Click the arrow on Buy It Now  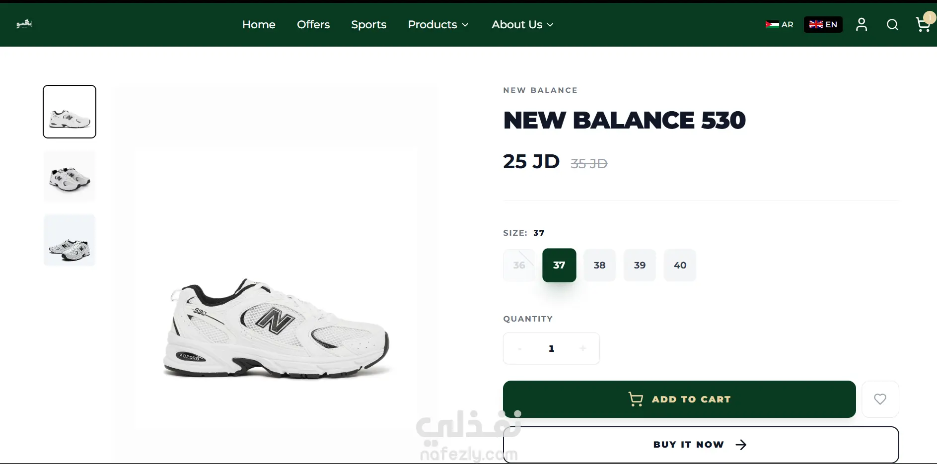tap(741, 445)
